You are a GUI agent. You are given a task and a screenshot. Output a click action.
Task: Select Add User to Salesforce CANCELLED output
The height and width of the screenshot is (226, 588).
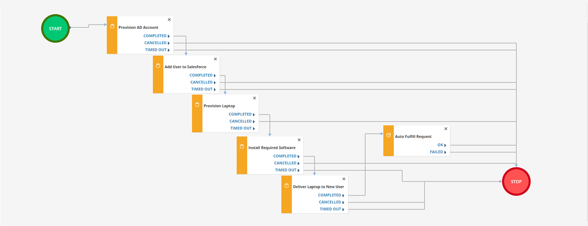pos(203,82)
